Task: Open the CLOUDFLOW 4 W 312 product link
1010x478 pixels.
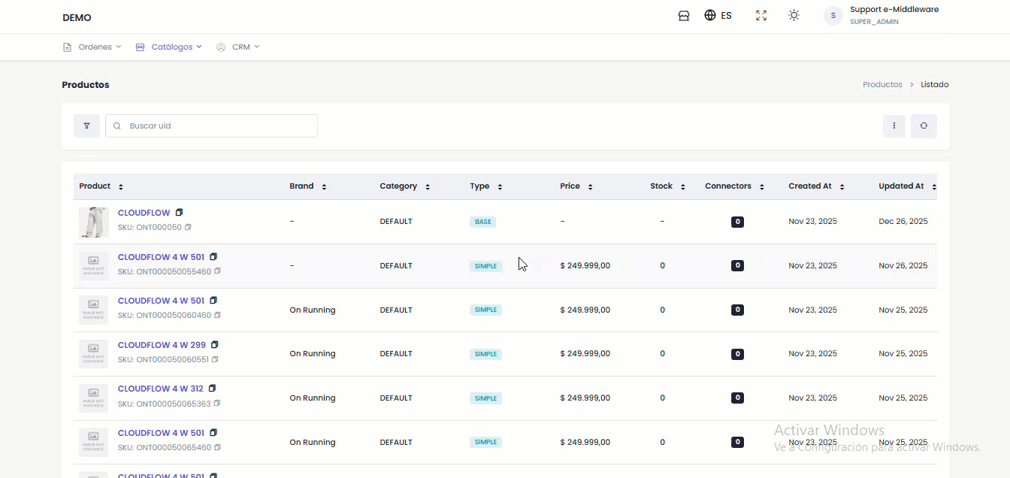Action: click(x=160, y=389)
